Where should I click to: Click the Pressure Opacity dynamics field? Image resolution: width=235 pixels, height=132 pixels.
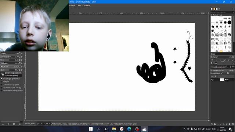[14, 76]
